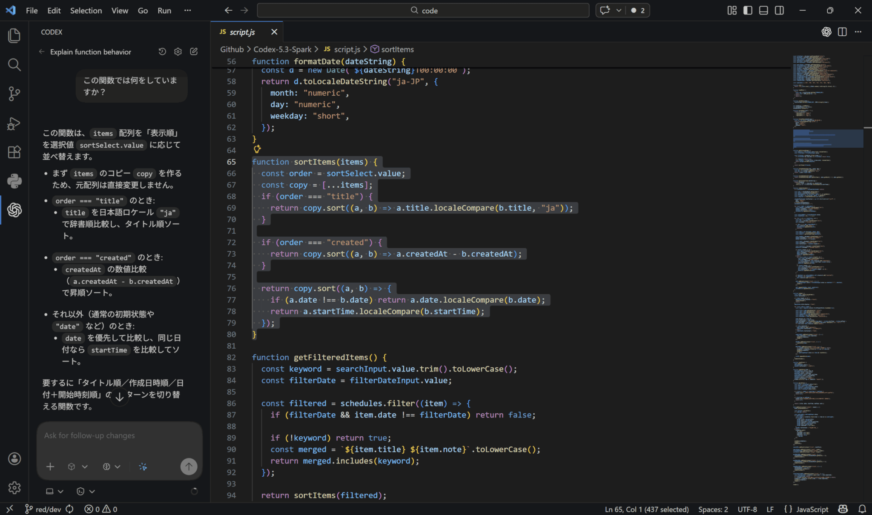
Task: Open the Python sidebar panel
Action: tap(14, 181)
